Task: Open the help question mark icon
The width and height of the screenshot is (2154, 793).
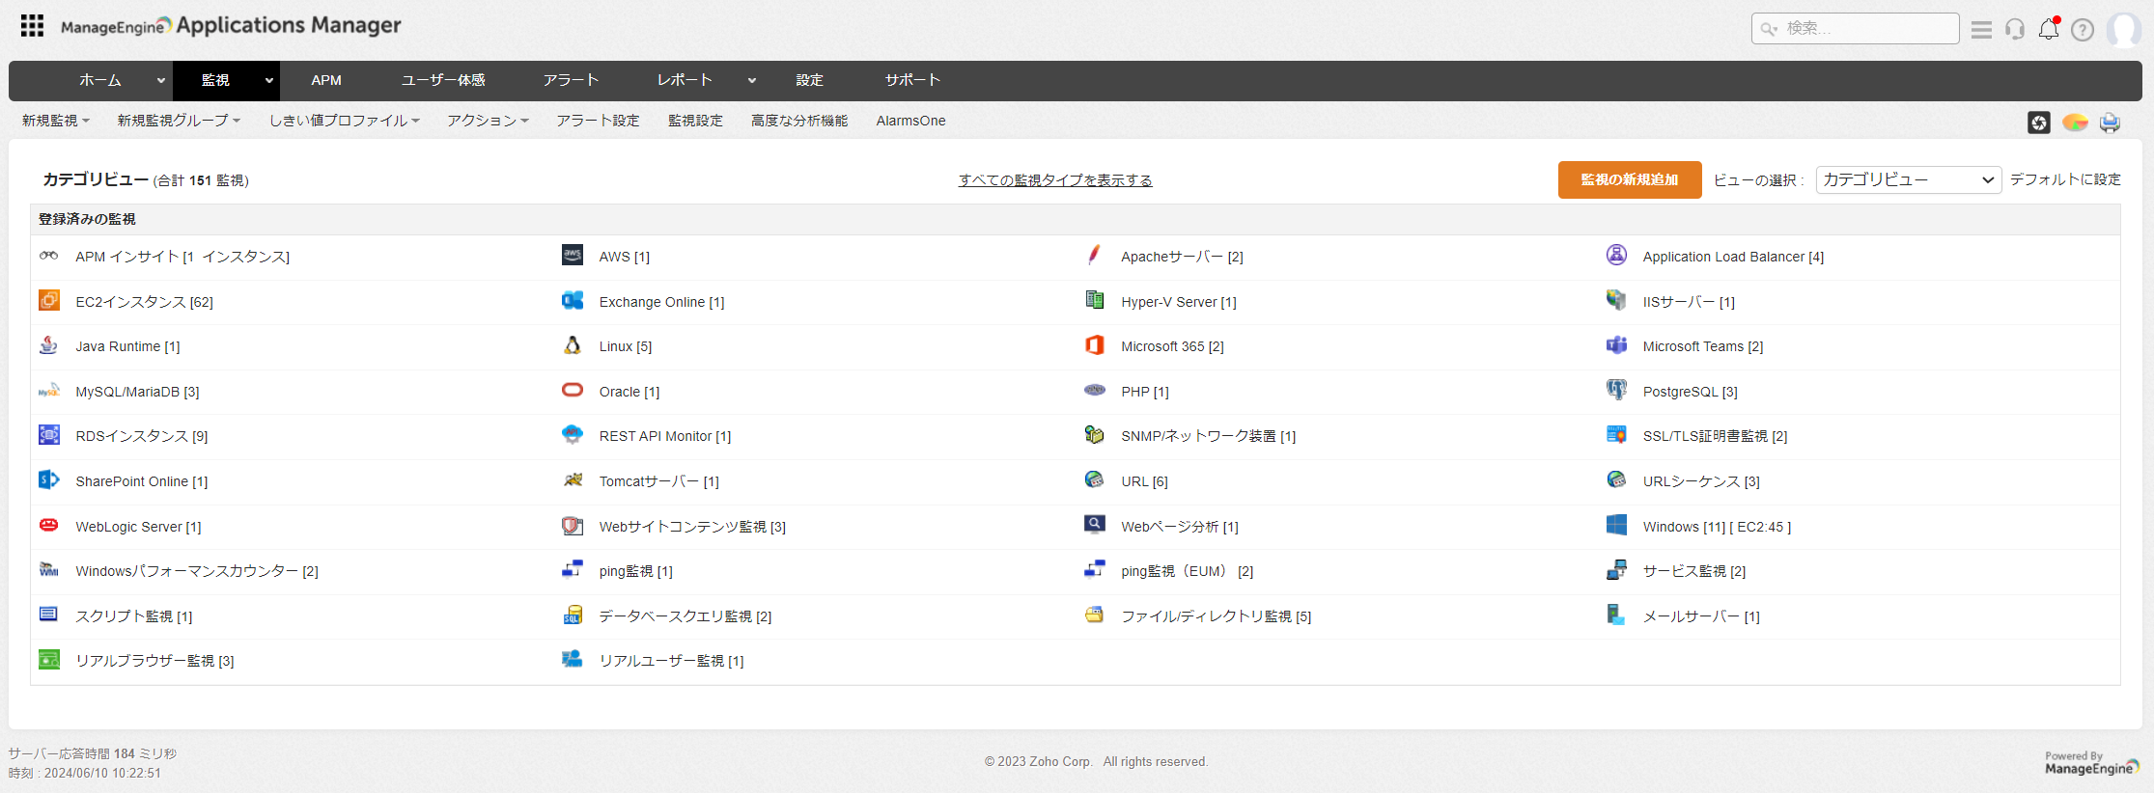Action: click(2083, 30)
